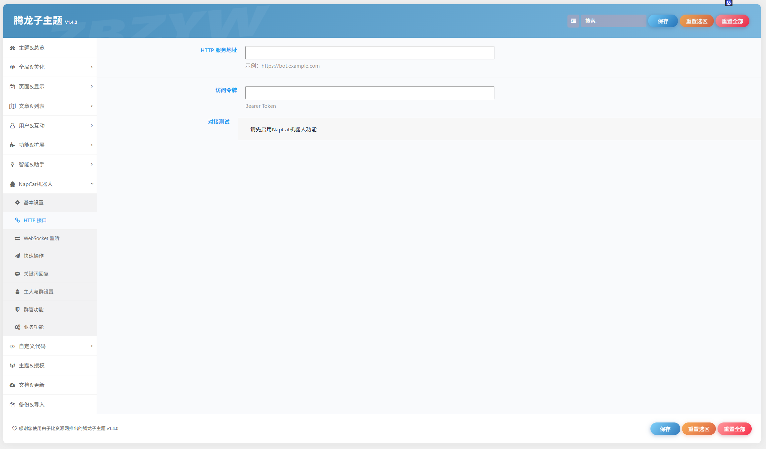Open the 基本设置 submenu item
Viewport: 766px width, 449px height.
click(x=50, y=203)
